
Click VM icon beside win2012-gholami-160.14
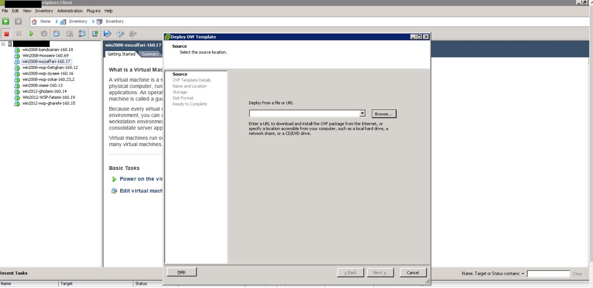point(17,92)
